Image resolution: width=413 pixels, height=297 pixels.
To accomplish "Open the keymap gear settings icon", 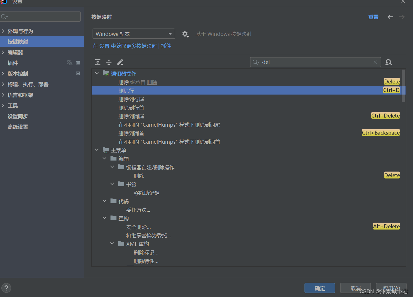I will pos(185,34).
